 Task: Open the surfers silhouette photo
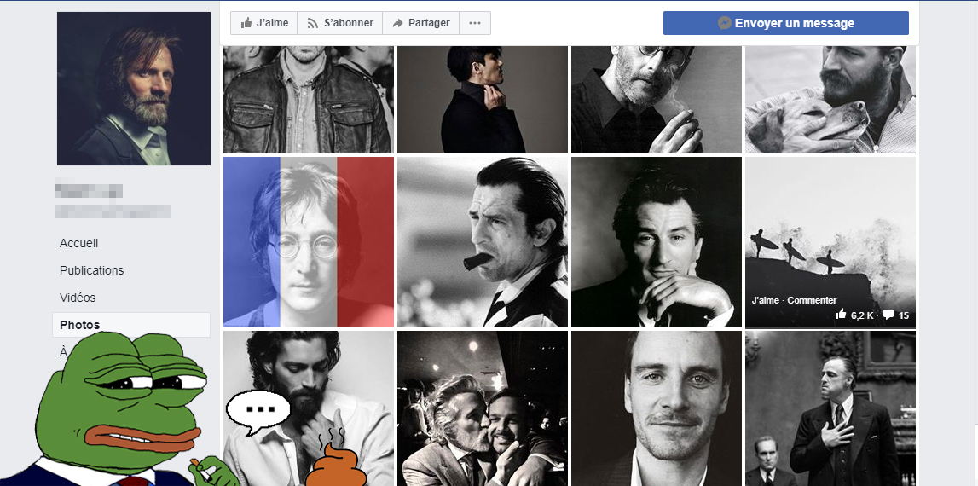[x=830, y=230]
